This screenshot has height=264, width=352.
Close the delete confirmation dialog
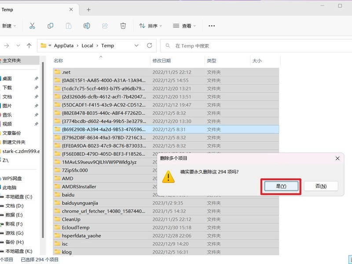click(x=337, y=158)
